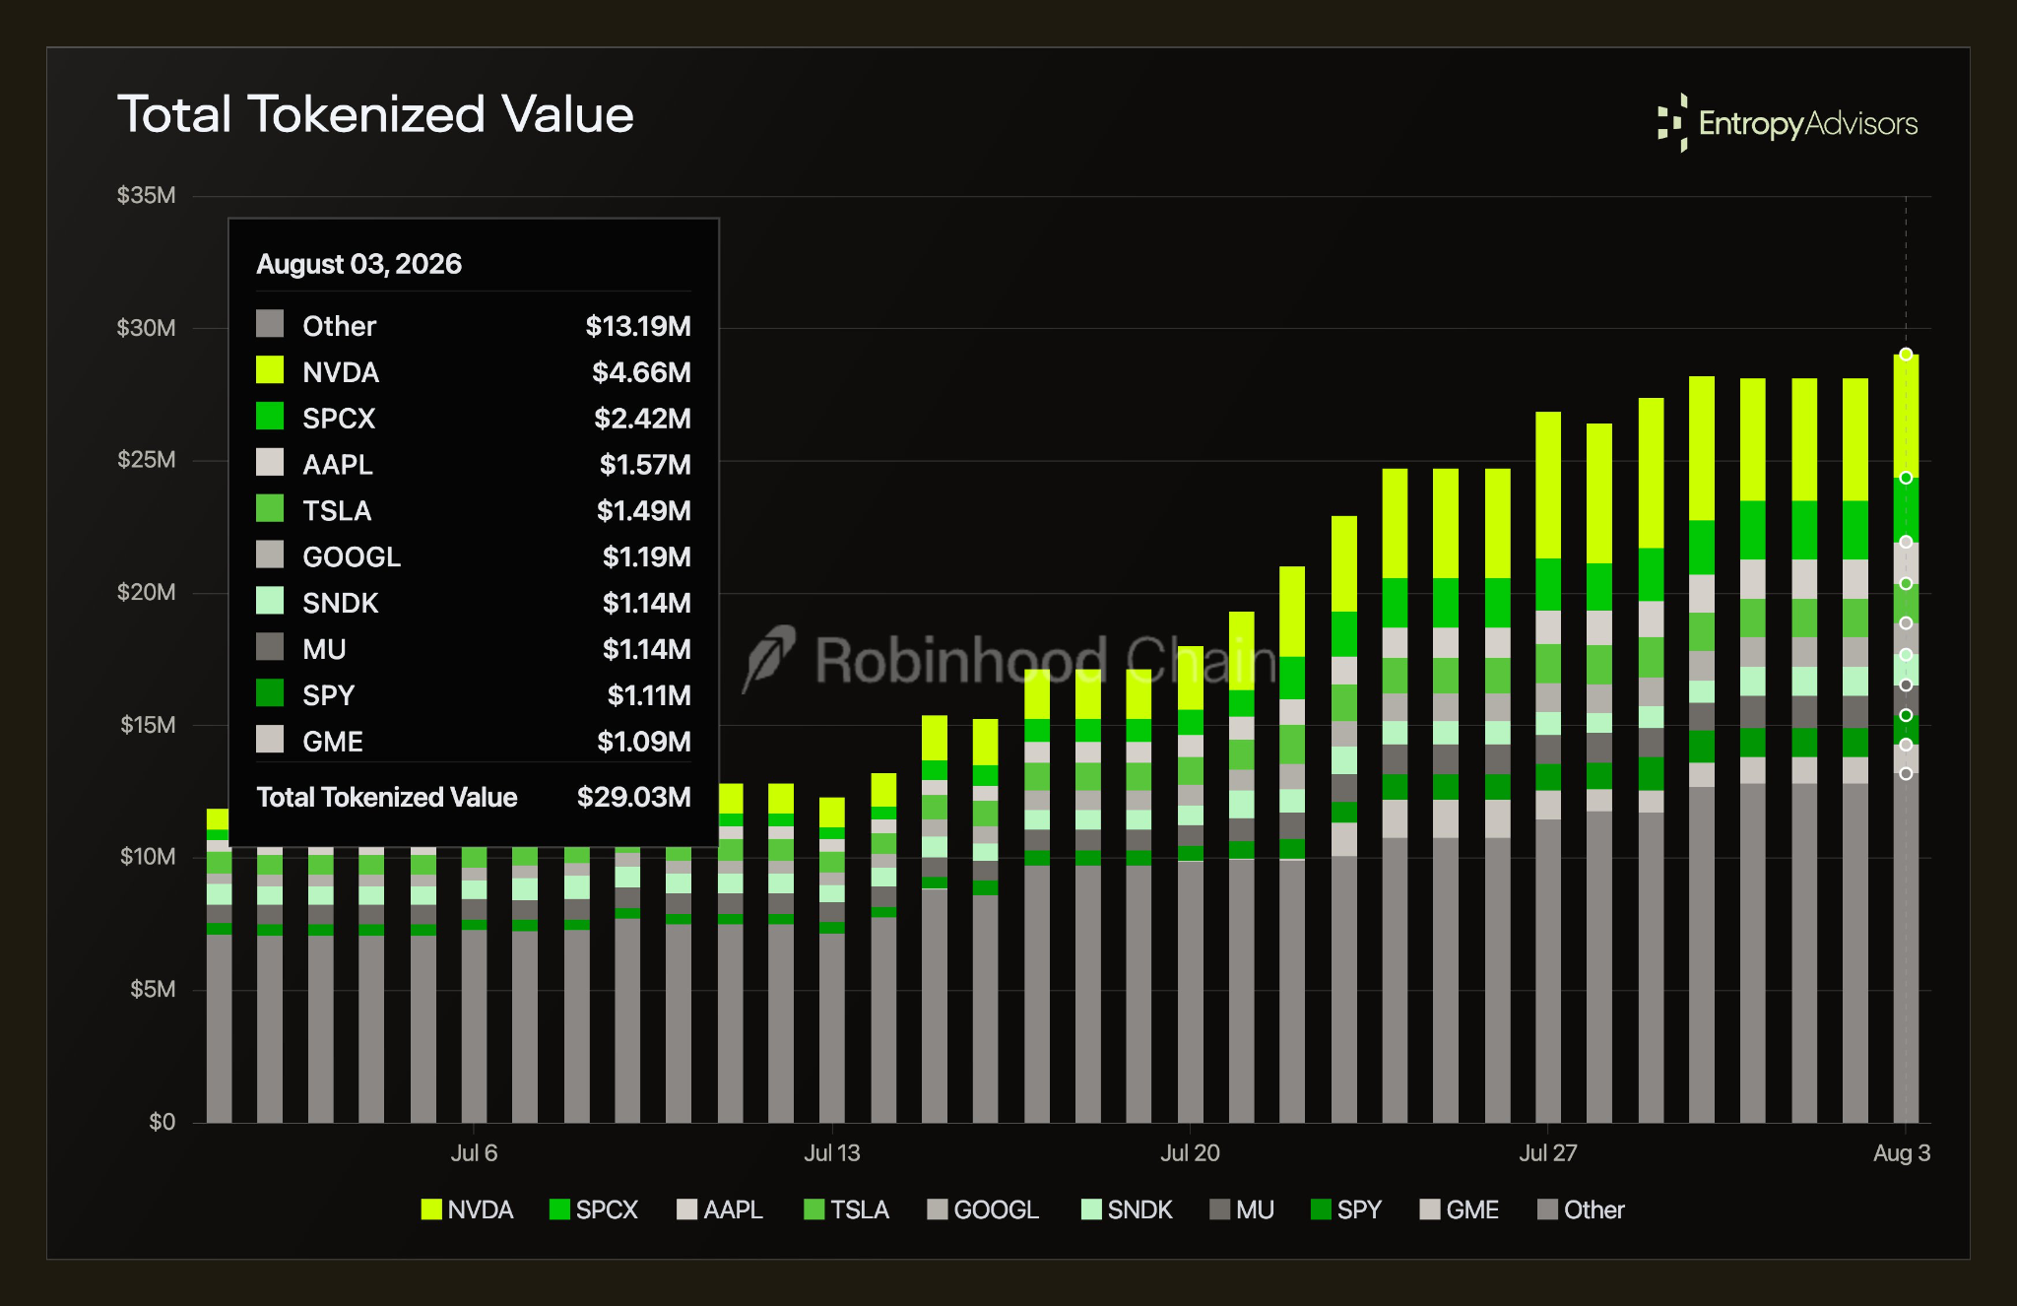Click the Entropy Advisors logo icon
The image size is (2017, 1306).
click(x=1672, y=123)
